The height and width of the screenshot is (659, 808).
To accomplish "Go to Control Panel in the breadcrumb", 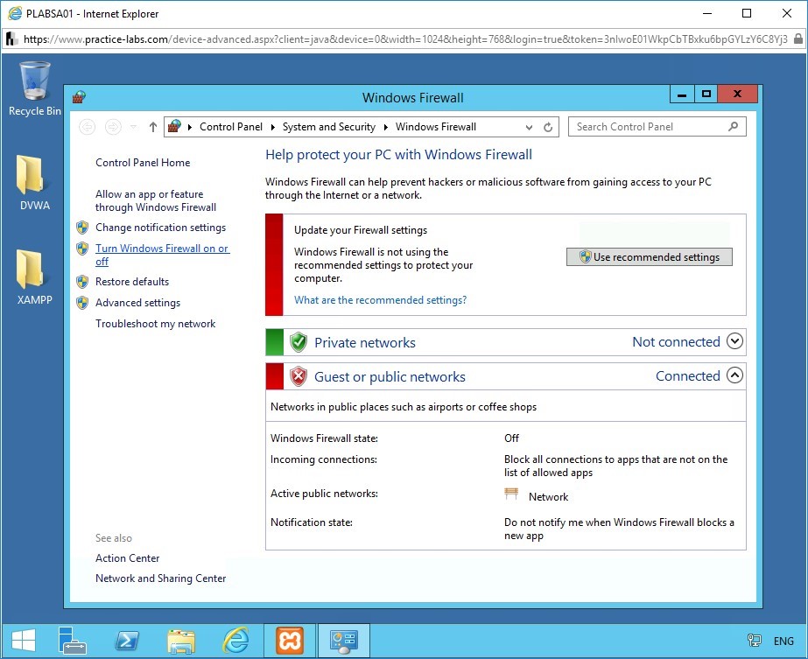I will pyautogui.click(x=231, y=127).
